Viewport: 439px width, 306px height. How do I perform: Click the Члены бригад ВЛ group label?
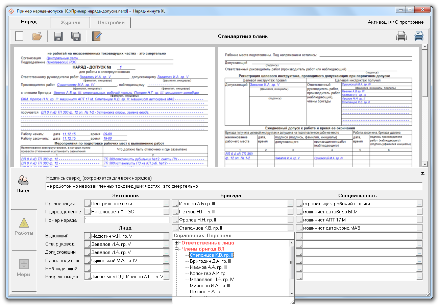tap(203, 249)
